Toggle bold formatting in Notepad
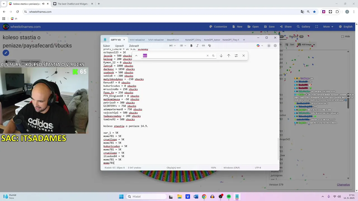 click(x=191, y=46)
